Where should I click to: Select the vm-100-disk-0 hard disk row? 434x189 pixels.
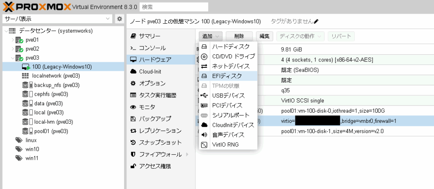pos(315,111)
